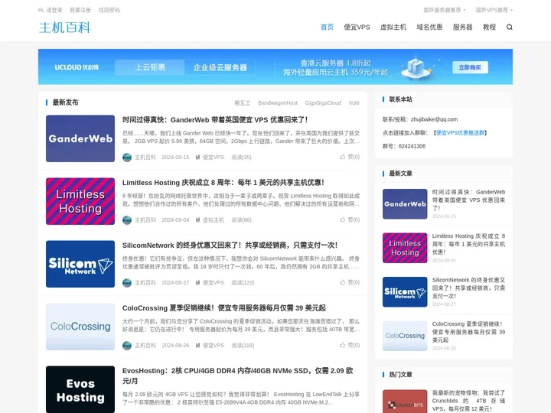Open Crunchbits 4TB 存储 VPS article
551x413 pixels.
[468, 401]
